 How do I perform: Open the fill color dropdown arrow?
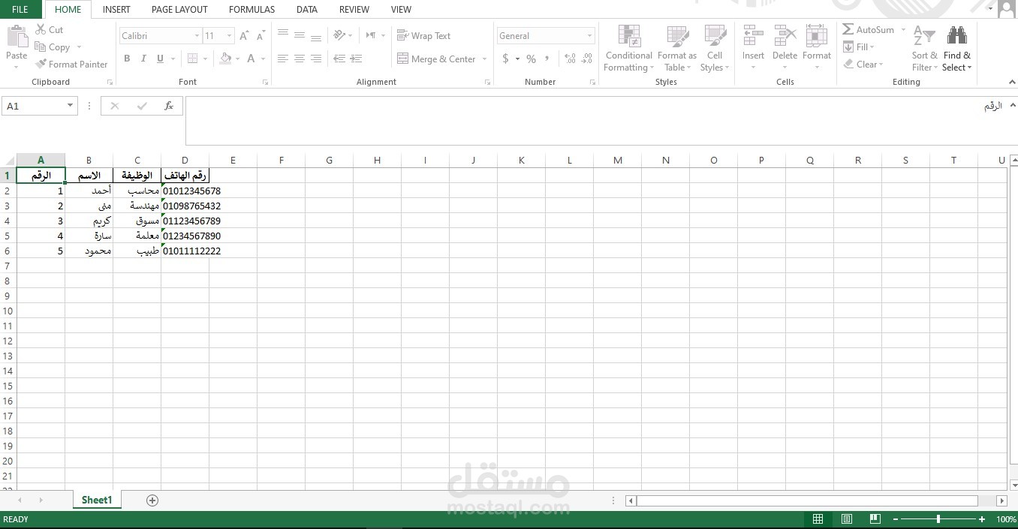(237, 59)
